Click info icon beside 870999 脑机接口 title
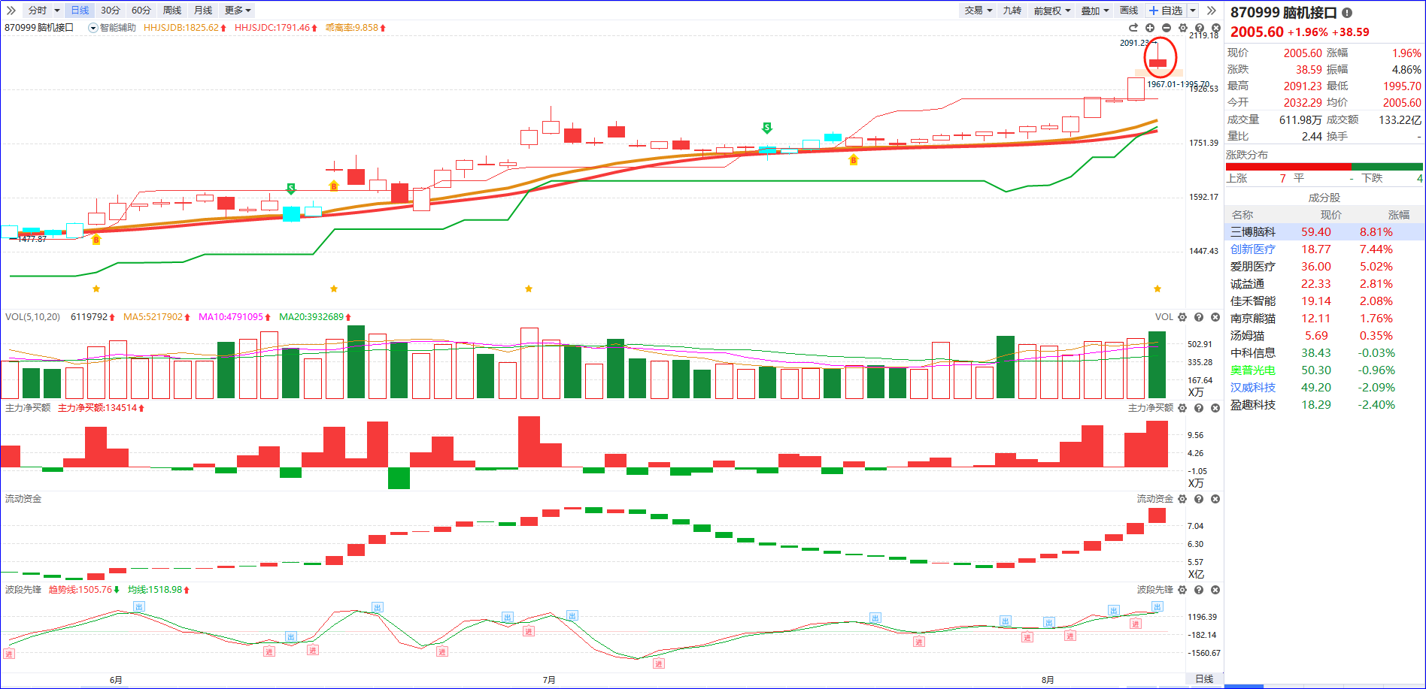The height and width of the screenshot is (689, 1426). tap(1347, 13)
